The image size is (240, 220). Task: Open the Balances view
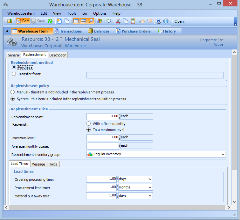[x=99, y=31]
